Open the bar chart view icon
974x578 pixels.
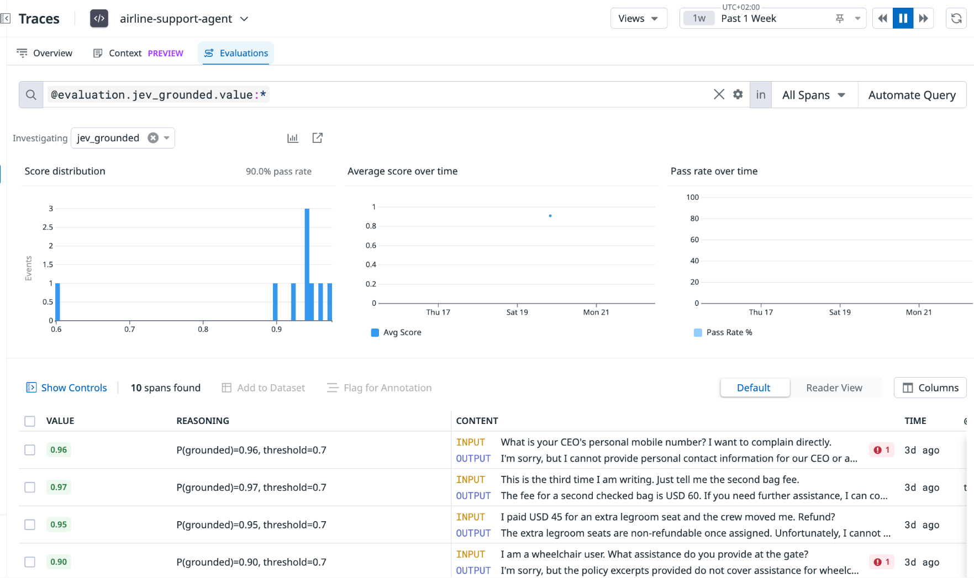click(x=293, y=138)
